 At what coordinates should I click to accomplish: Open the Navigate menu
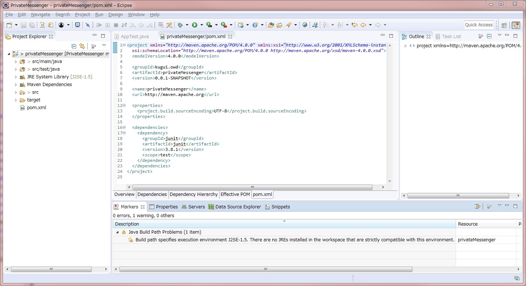[x=41, y=15]
